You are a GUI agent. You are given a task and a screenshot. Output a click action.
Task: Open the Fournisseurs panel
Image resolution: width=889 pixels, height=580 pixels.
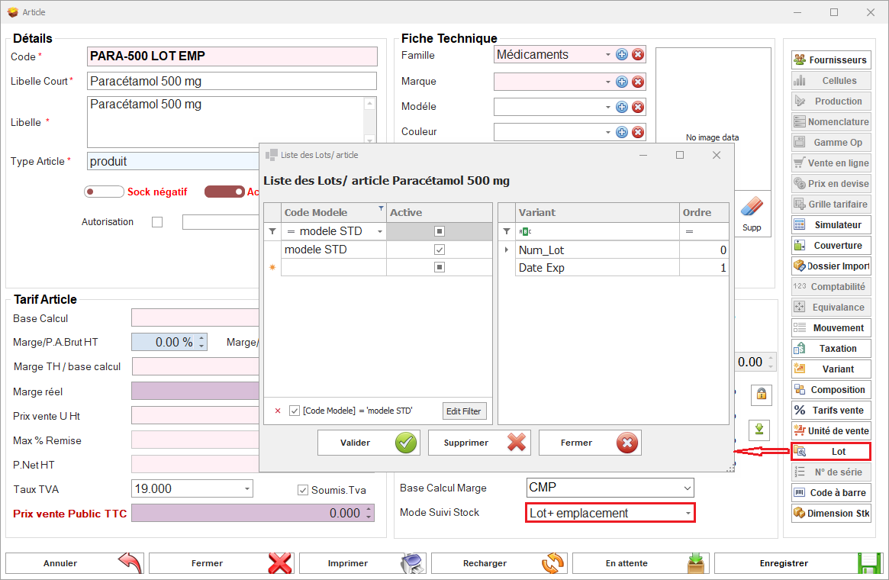(x=830, y=60)
